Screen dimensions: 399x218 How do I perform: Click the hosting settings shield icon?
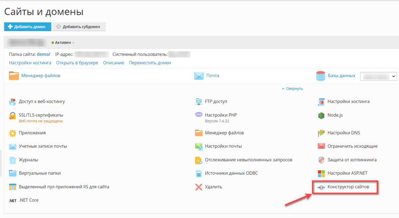[321, 102]
